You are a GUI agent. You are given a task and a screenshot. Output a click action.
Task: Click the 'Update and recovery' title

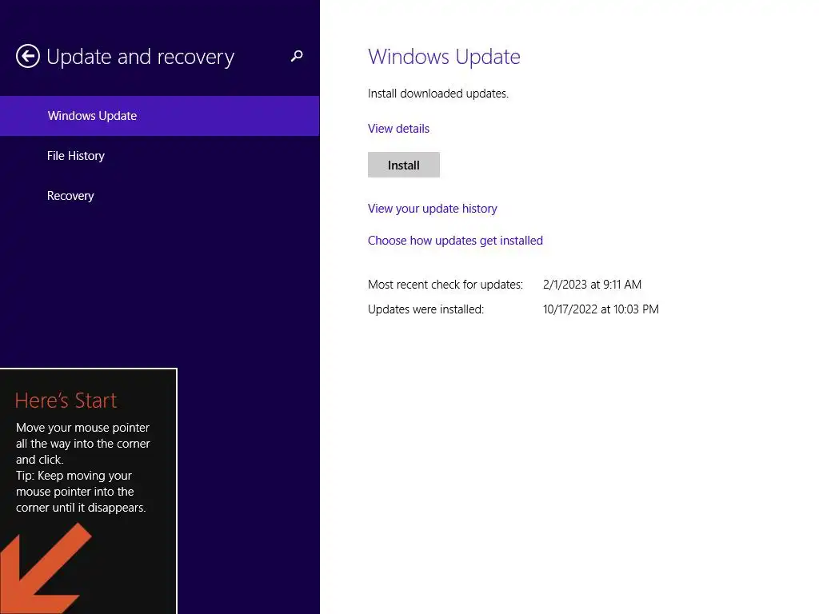(x=141, y=57)
